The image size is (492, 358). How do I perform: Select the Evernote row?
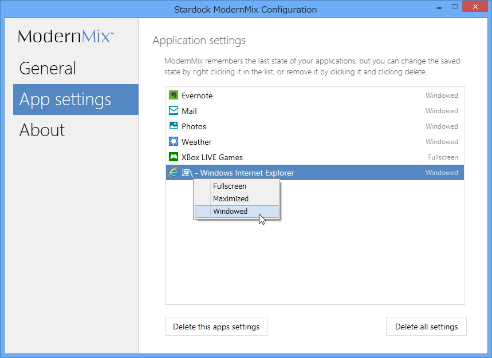coord(314,95)
